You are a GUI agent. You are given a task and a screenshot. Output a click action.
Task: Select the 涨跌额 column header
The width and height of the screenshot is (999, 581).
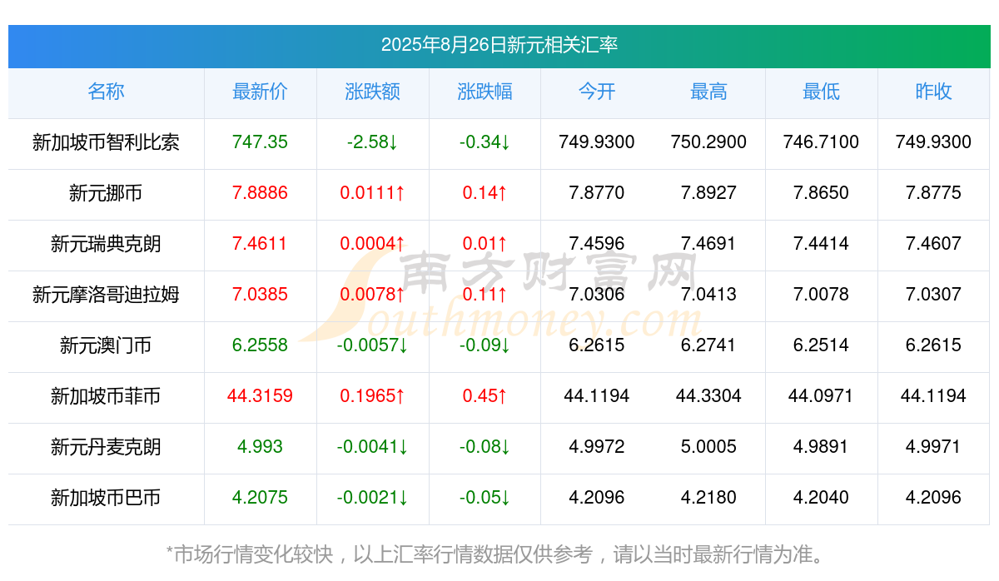point(372,92)
